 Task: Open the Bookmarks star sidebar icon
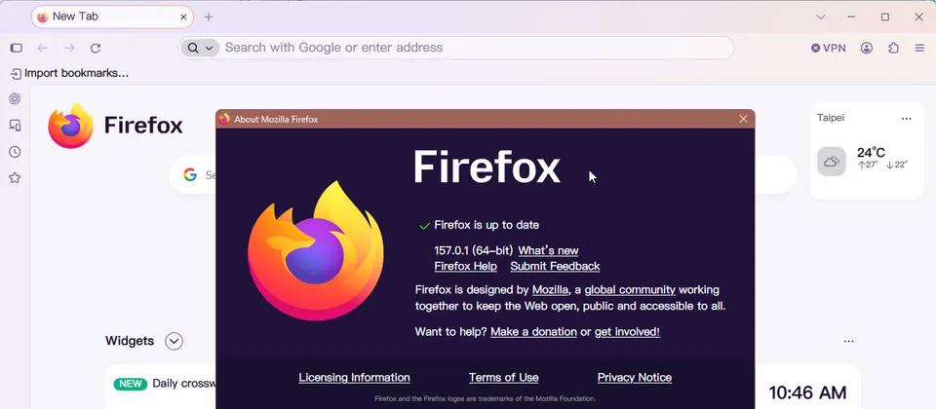(15, 177)
